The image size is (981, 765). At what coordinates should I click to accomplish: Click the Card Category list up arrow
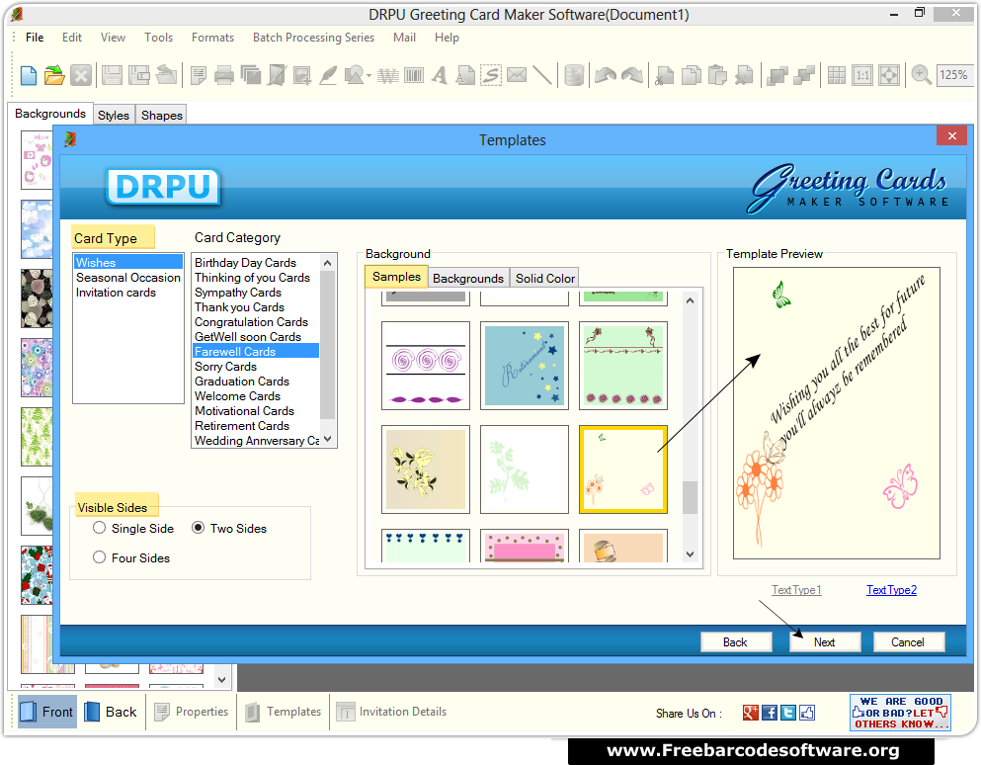(327, 264)
